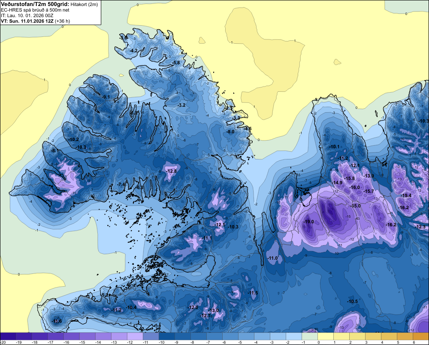Click the -4.2 temperature label
The image size is (429, 345).
click(134, 51)
